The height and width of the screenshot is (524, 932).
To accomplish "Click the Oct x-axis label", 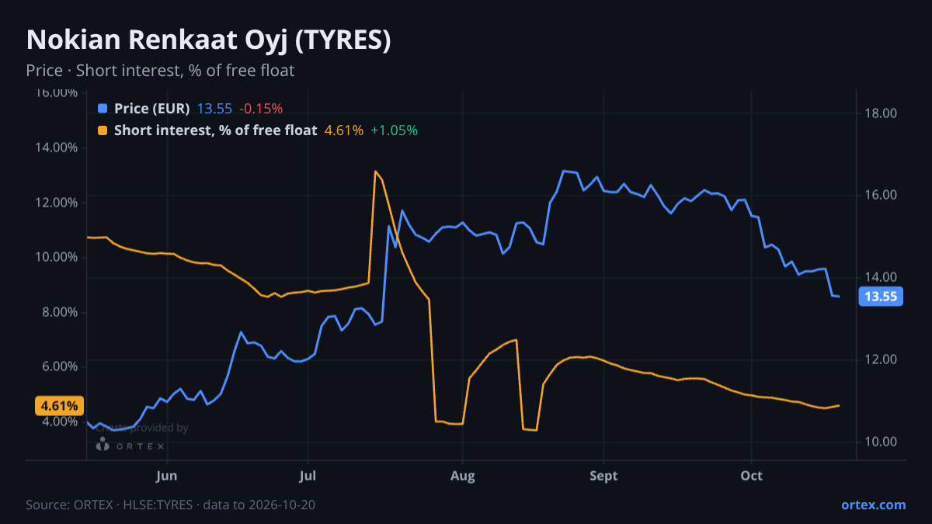I will point(752,476).
